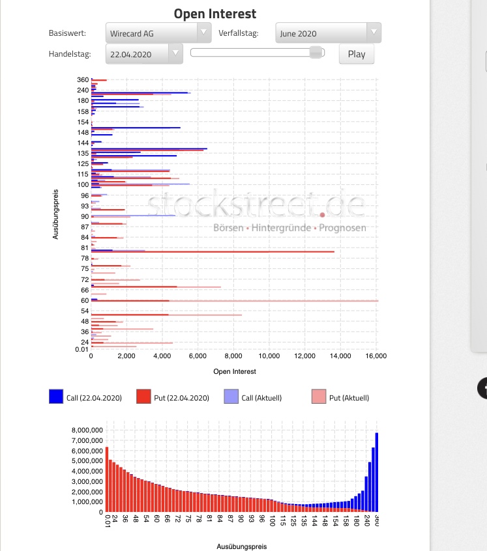
Task: Click the Basiswert label
Action: (67, 33)
